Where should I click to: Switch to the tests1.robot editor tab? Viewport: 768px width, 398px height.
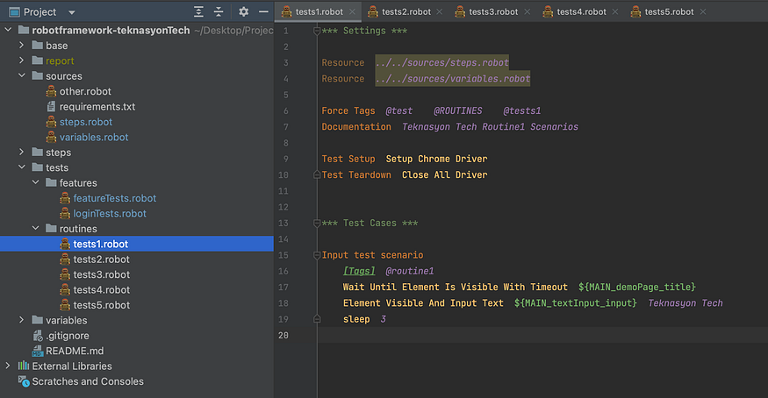(x=319, y=11)
